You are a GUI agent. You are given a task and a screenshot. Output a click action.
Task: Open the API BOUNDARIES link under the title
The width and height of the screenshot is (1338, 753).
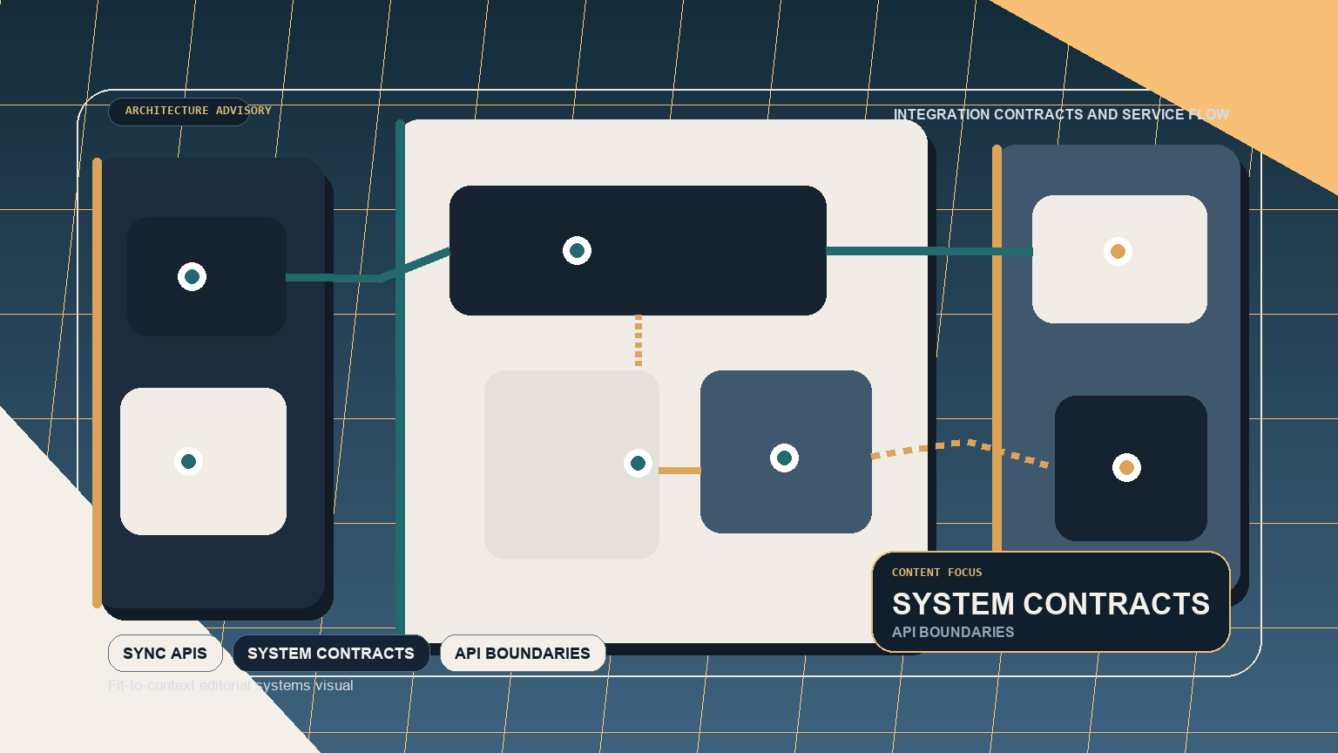coord(952,632)
